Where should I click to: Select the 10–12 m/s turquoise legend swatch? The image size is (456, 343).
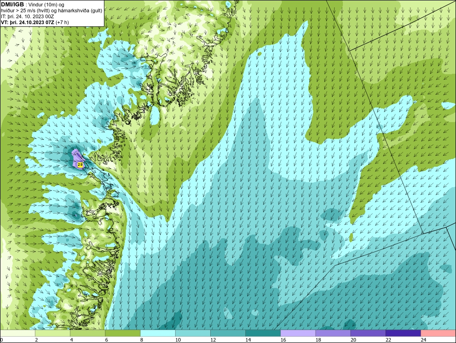[x=193, y=333]
